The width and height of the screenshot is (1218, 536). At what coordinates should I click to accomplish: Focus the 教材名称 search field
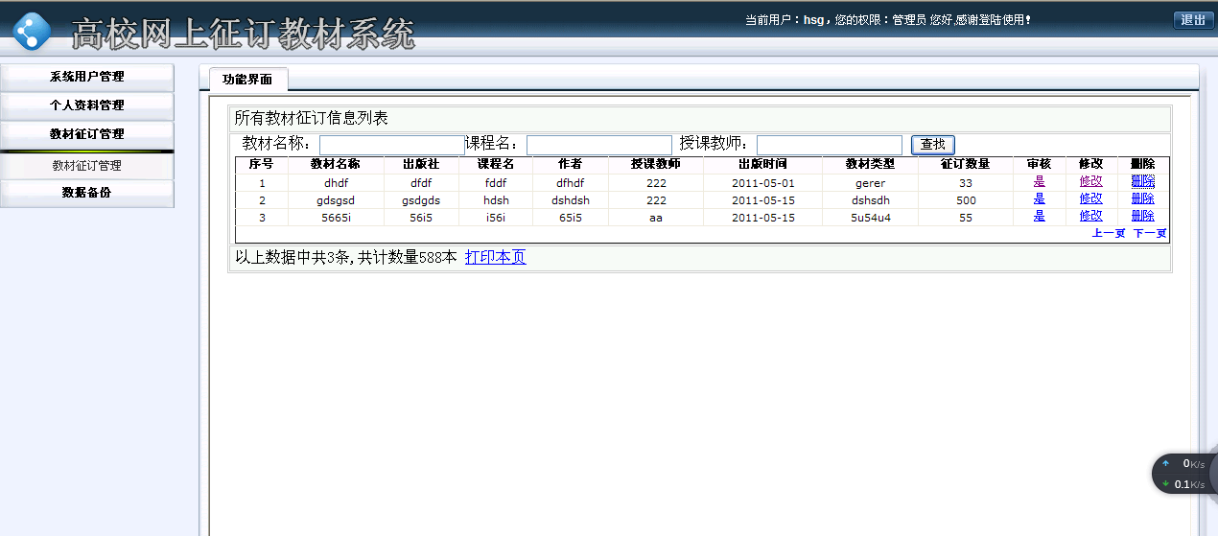coord(391,145)
